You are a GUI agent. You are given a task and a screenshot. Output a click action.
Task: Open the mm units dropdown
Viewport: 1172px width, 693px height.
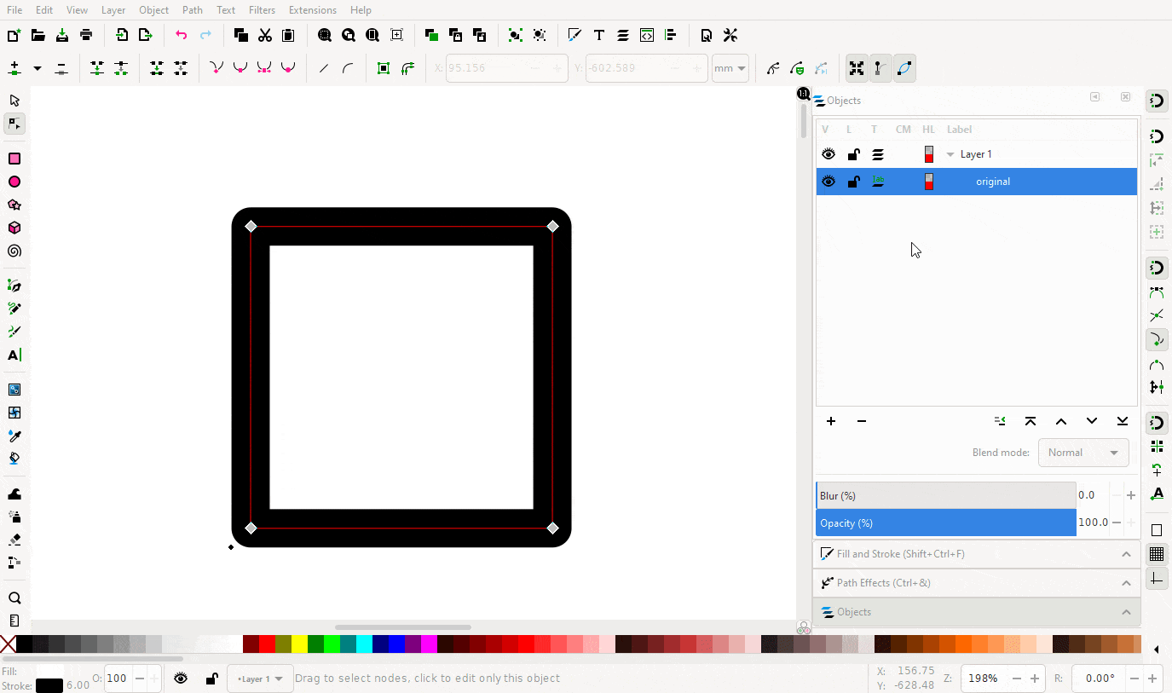730,68
